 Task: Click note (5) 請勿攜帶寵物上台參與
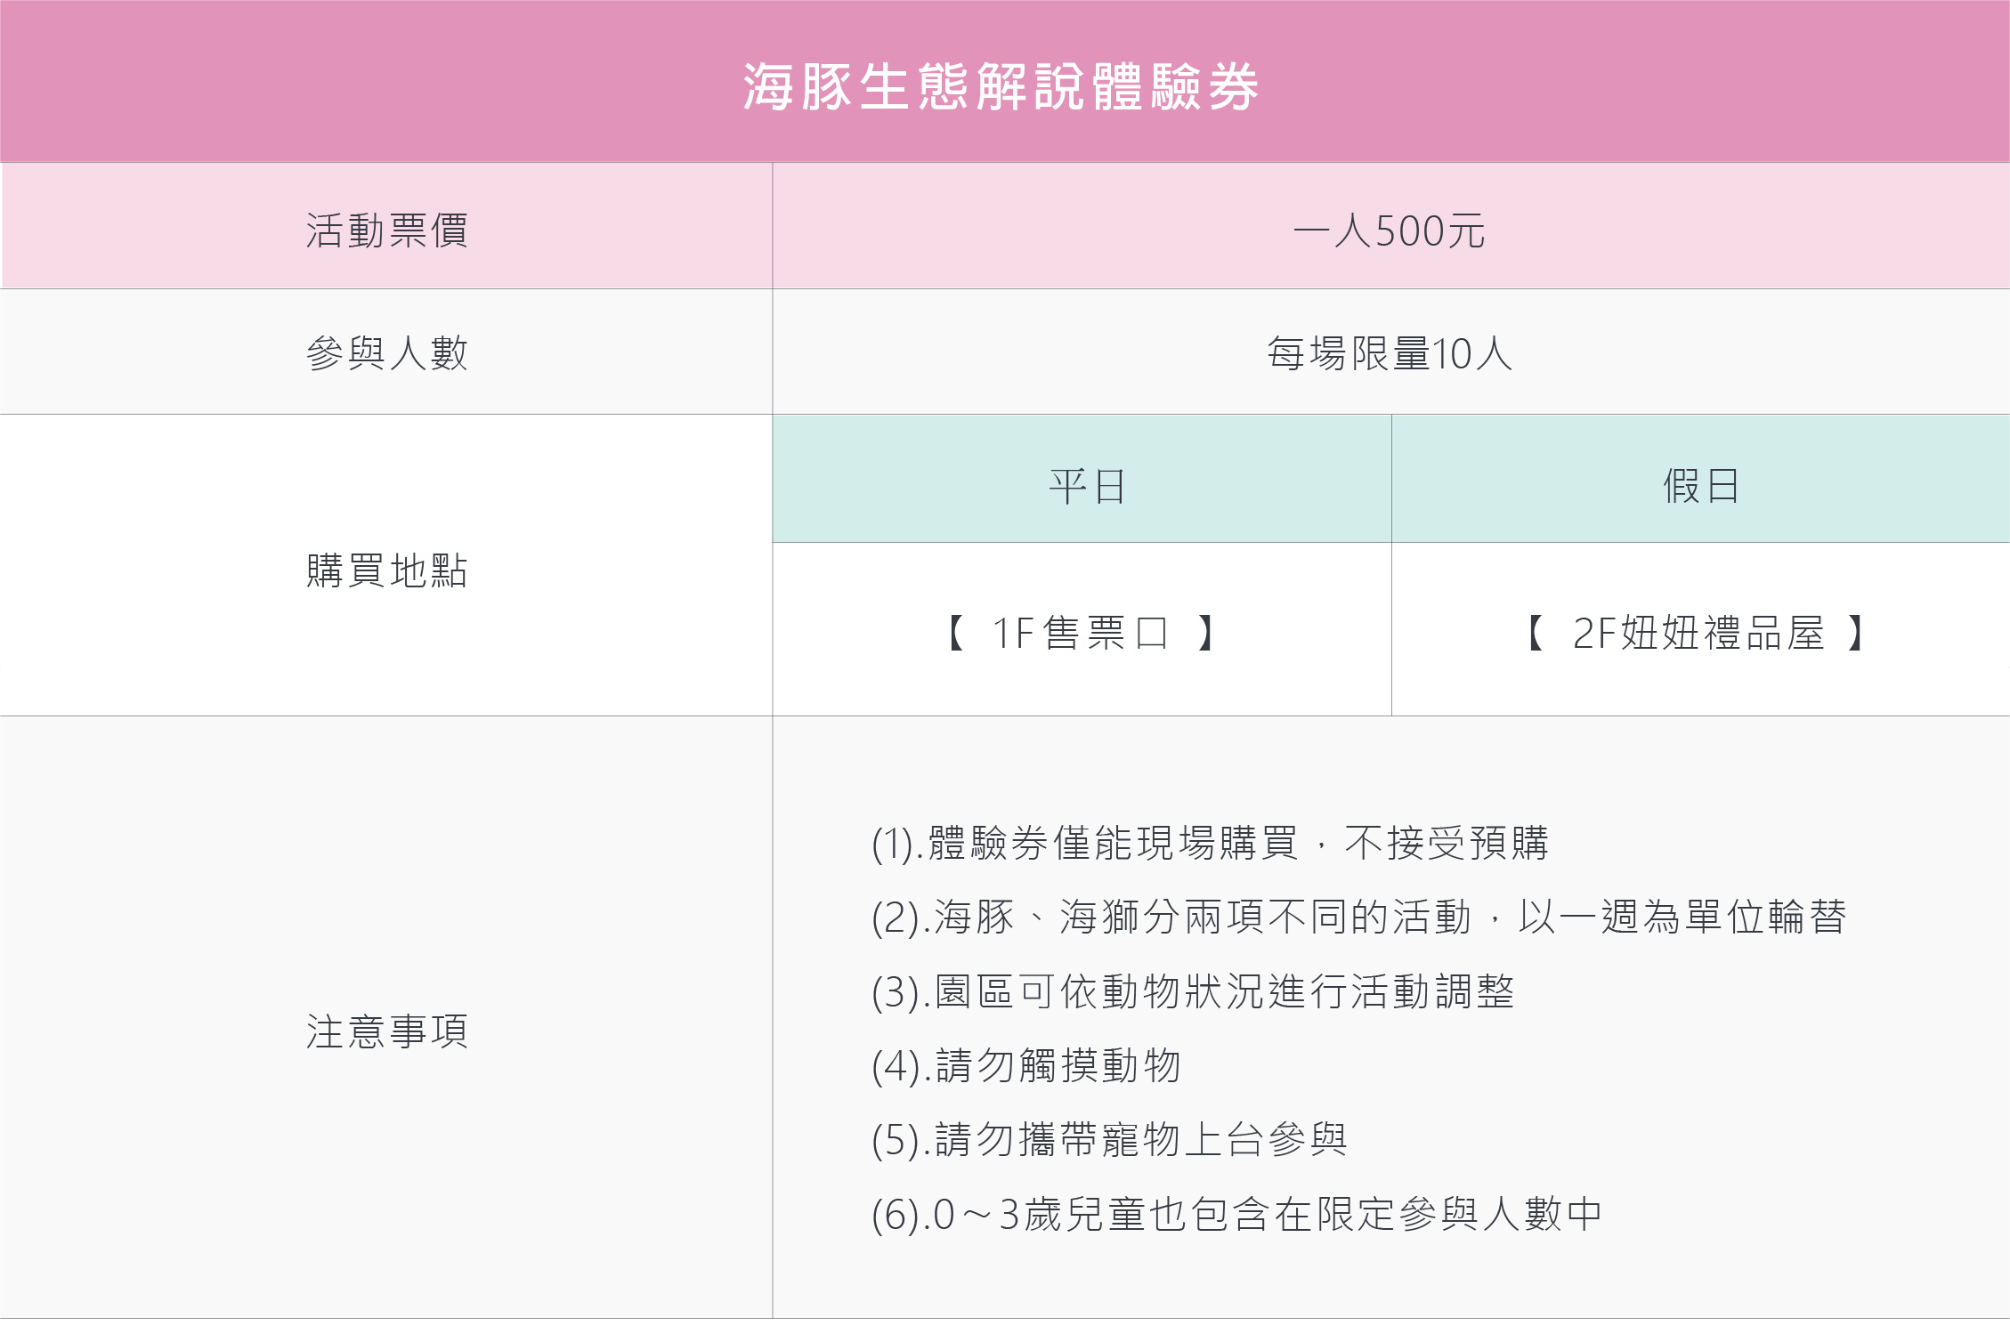(1109, 1140)
